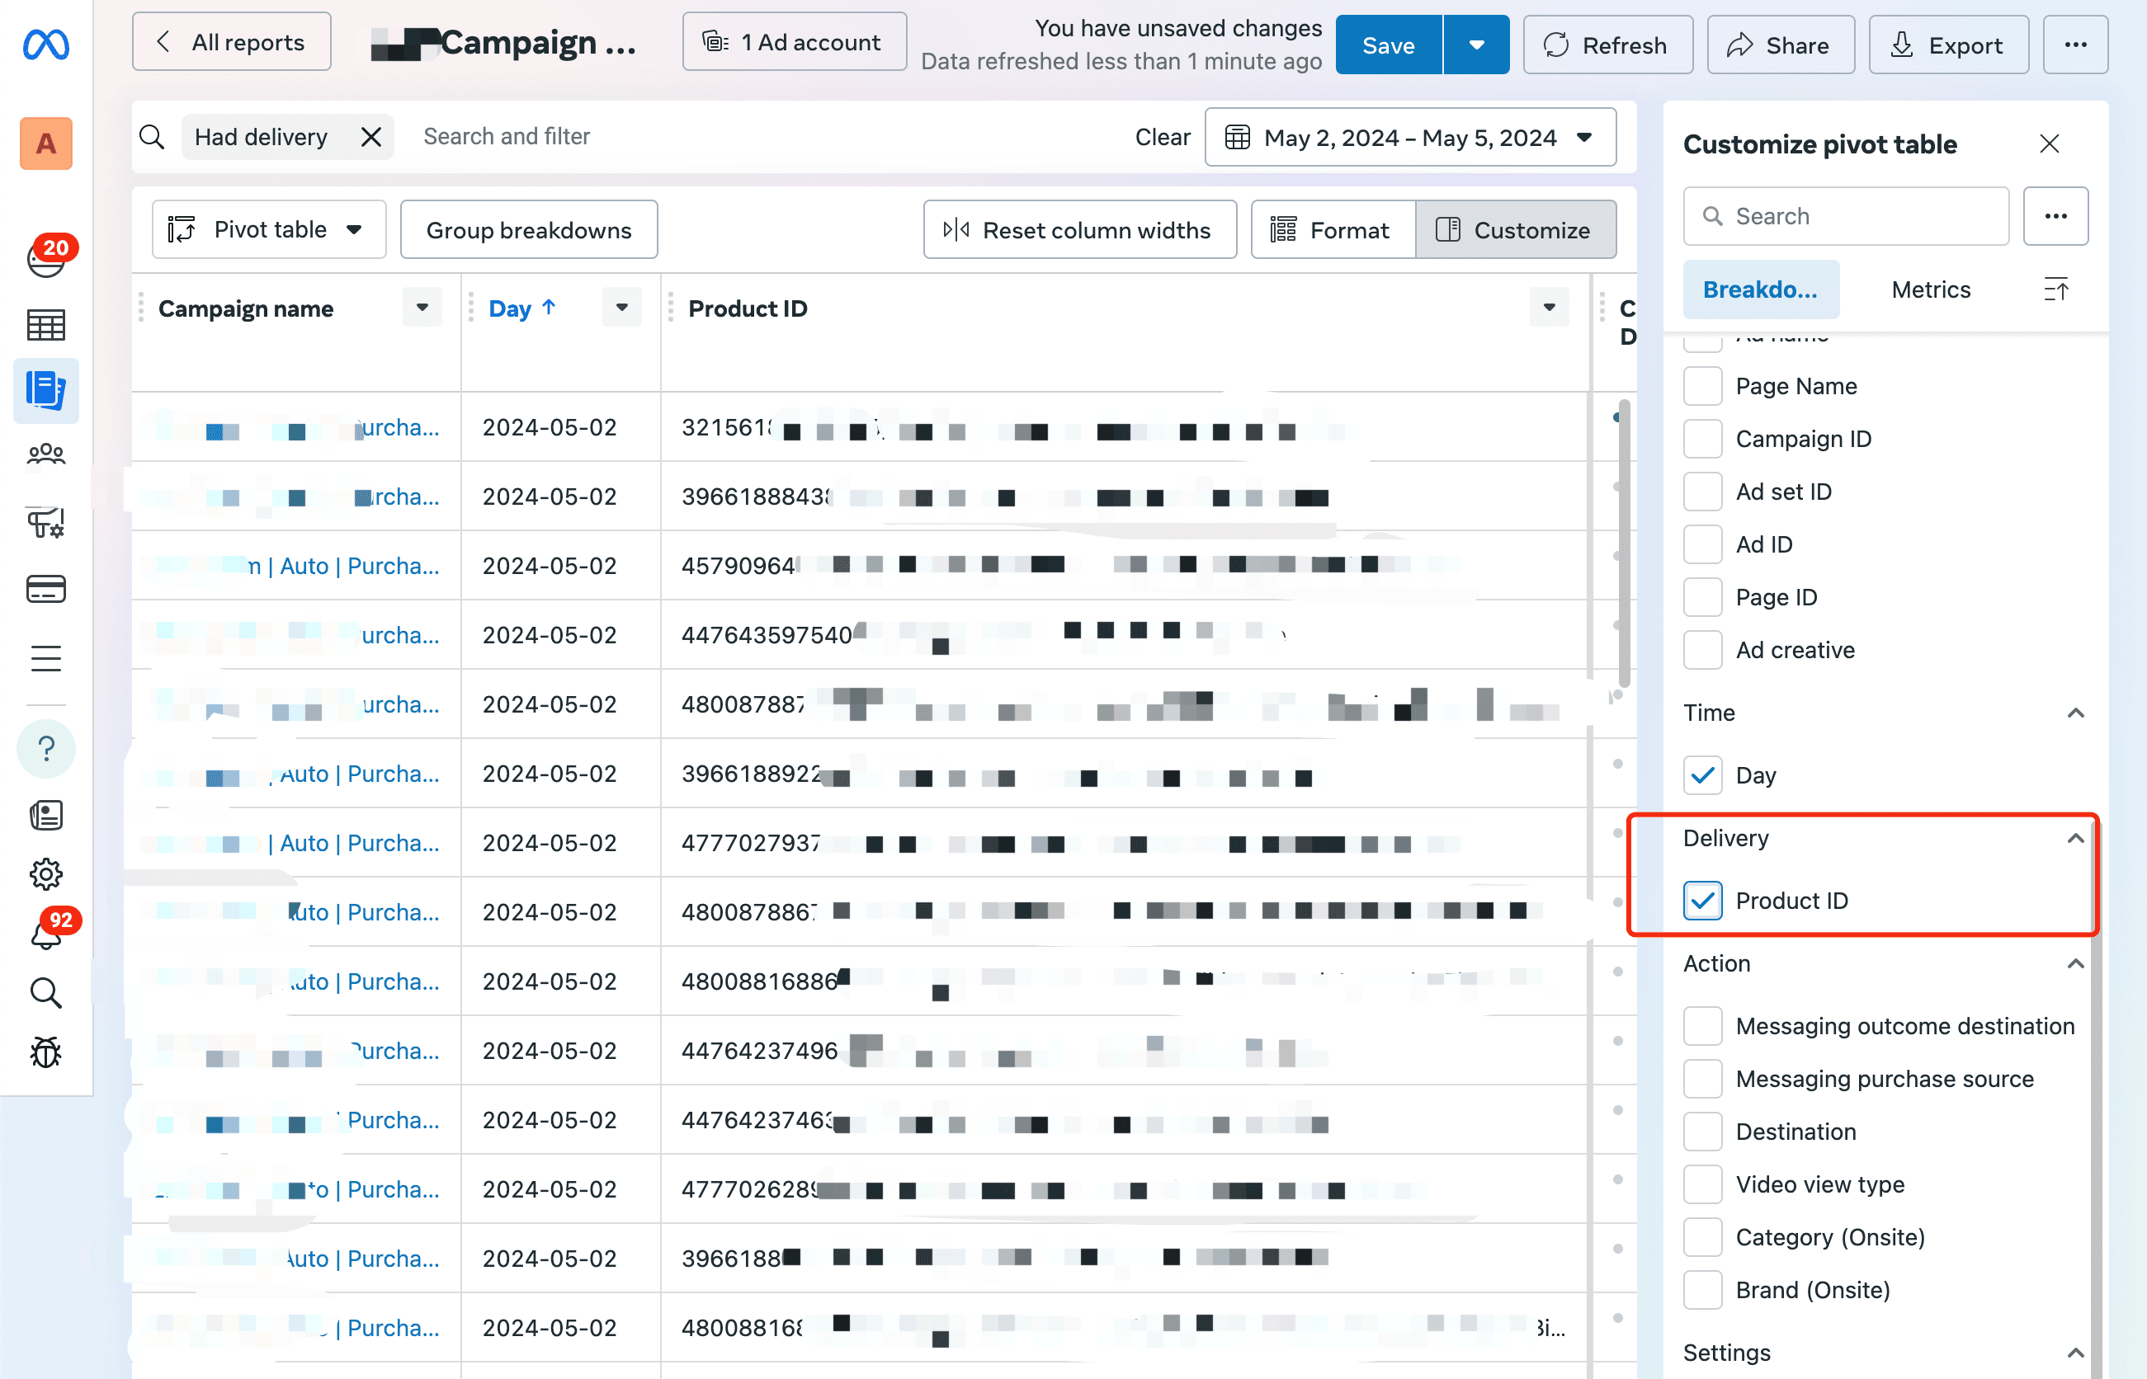Image resolution: width=2147 pixels, height=1379 pixels.
Task: Open the Help question mark icon
Action: point(45,748)
